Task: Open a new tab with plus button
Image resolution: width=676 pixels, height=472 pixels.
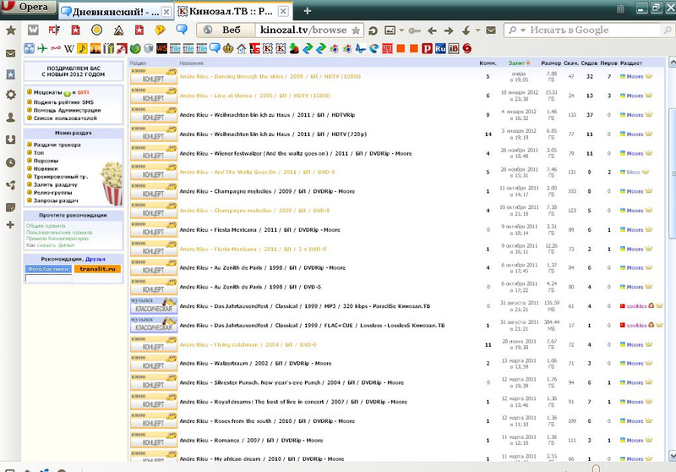Action: 308,11
